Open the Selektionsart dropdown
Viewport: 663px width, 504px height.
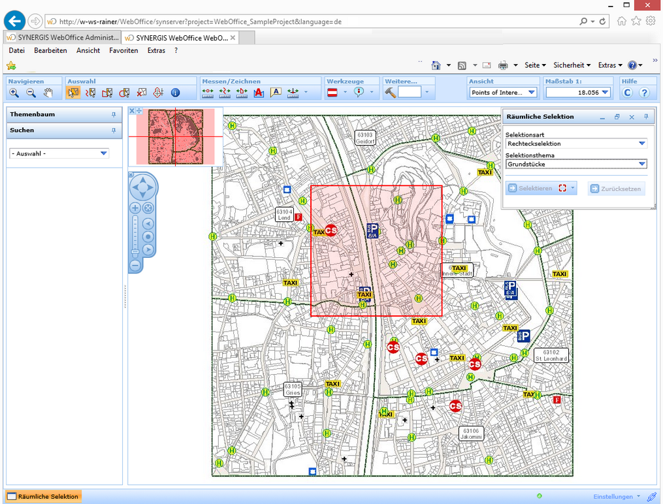tap(641, 144)
